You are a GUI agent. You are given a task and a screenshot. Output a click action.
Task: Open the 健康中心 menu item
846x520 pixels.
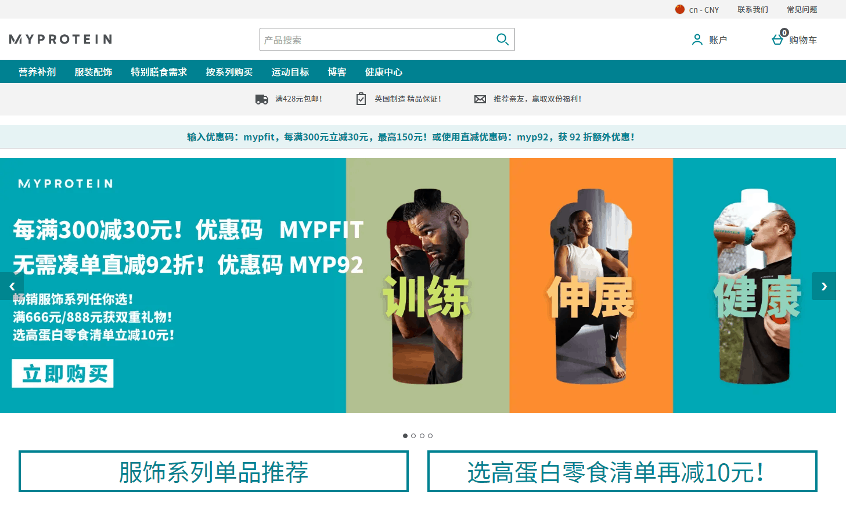tap(384, 72)
